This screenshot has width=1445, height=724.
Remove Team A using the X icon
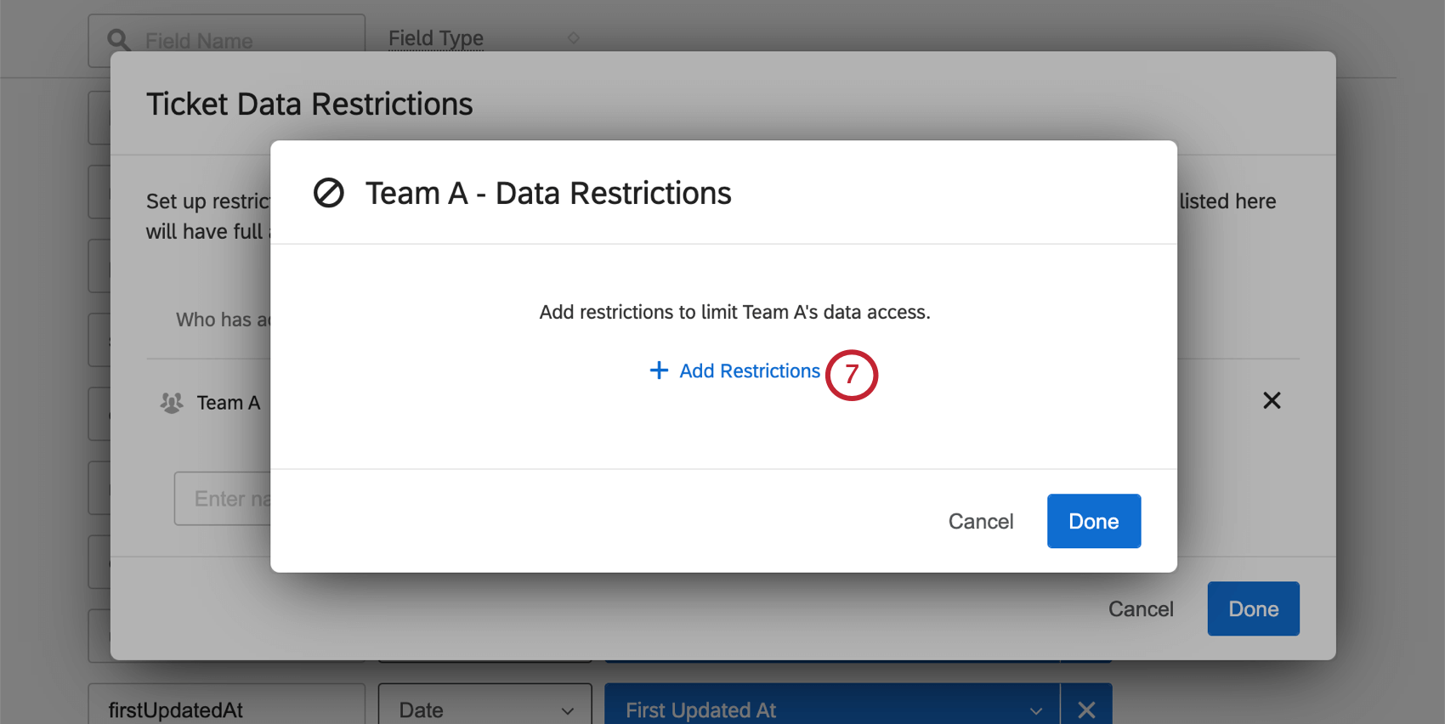(x=1272, y=400)
